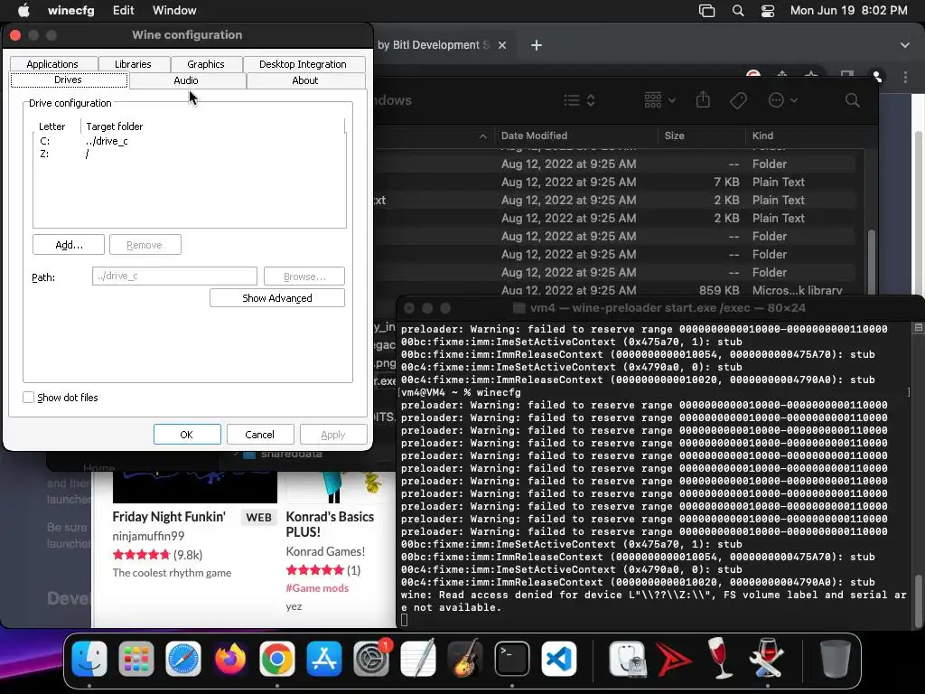The image size is (925, 694).
Task: Open Control Center in menu bar
Action: [x=768, y=10]
